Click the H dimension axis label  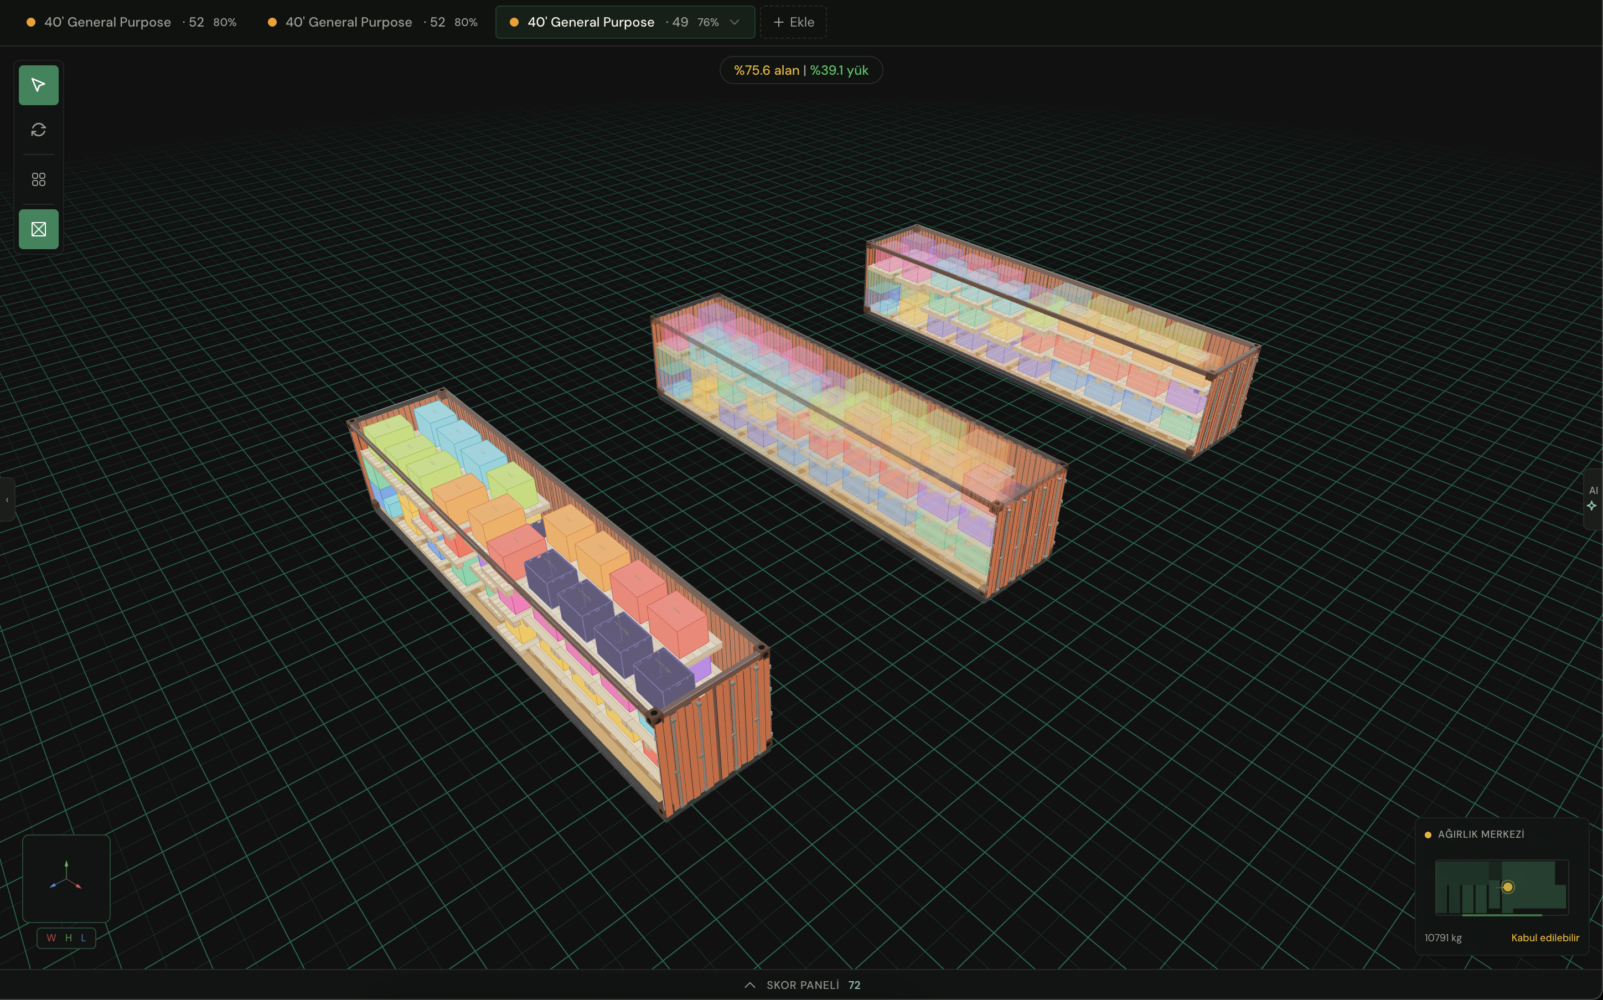point(68,938)
